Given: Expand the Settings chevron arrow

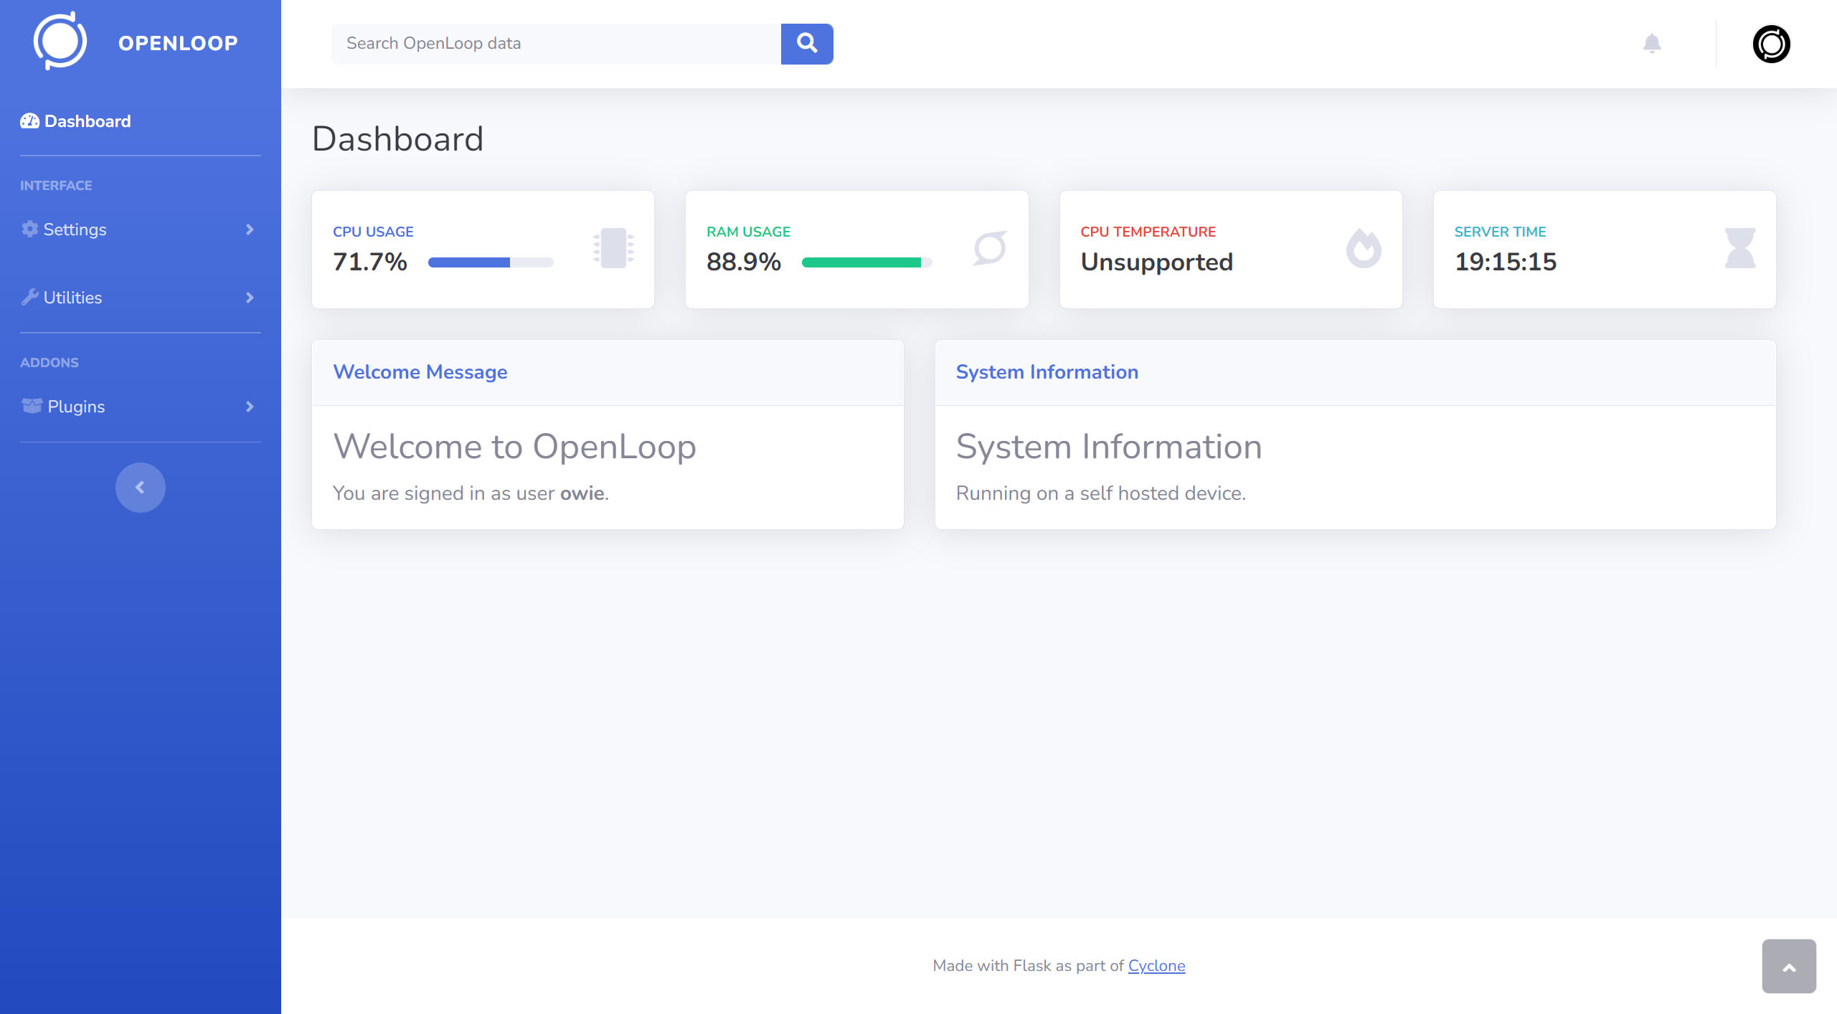Looking at the screenshot, I should click(250, 229).
